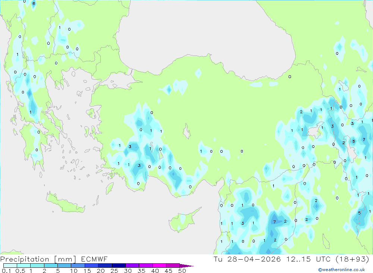Click the "6" precipitation value on the map
This screenshot has width=373, height=273.
tap(34, 3)
